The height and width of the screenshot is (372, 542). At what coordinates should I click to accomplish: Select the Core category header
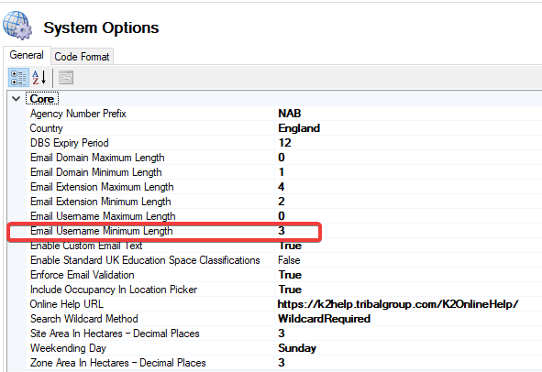point(42,99)
